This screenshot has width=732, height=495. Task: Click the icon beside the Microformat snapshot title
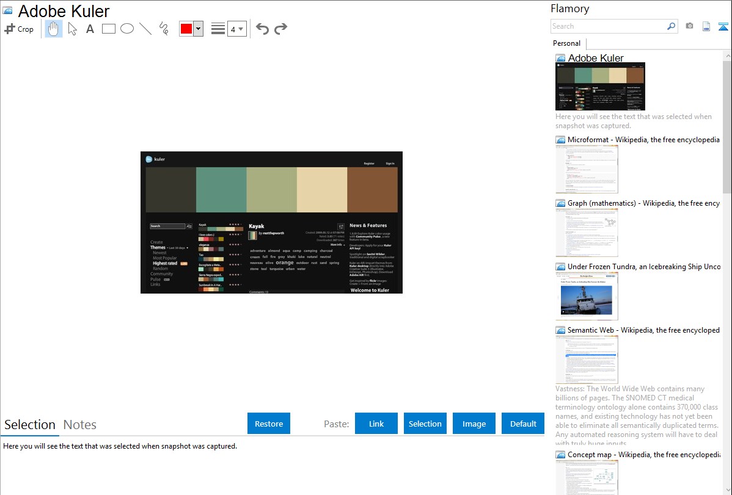pos(561,140)
